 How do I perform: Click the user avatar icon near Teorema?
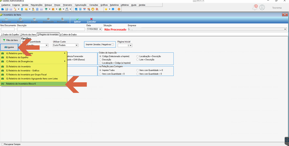[x=262, y=7]
